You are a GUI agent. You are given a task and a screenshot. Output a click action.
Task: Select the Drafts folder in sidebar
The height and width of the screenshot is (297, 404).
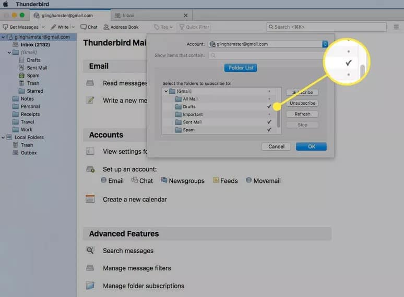pyautogui.click(x=33, y=60)
